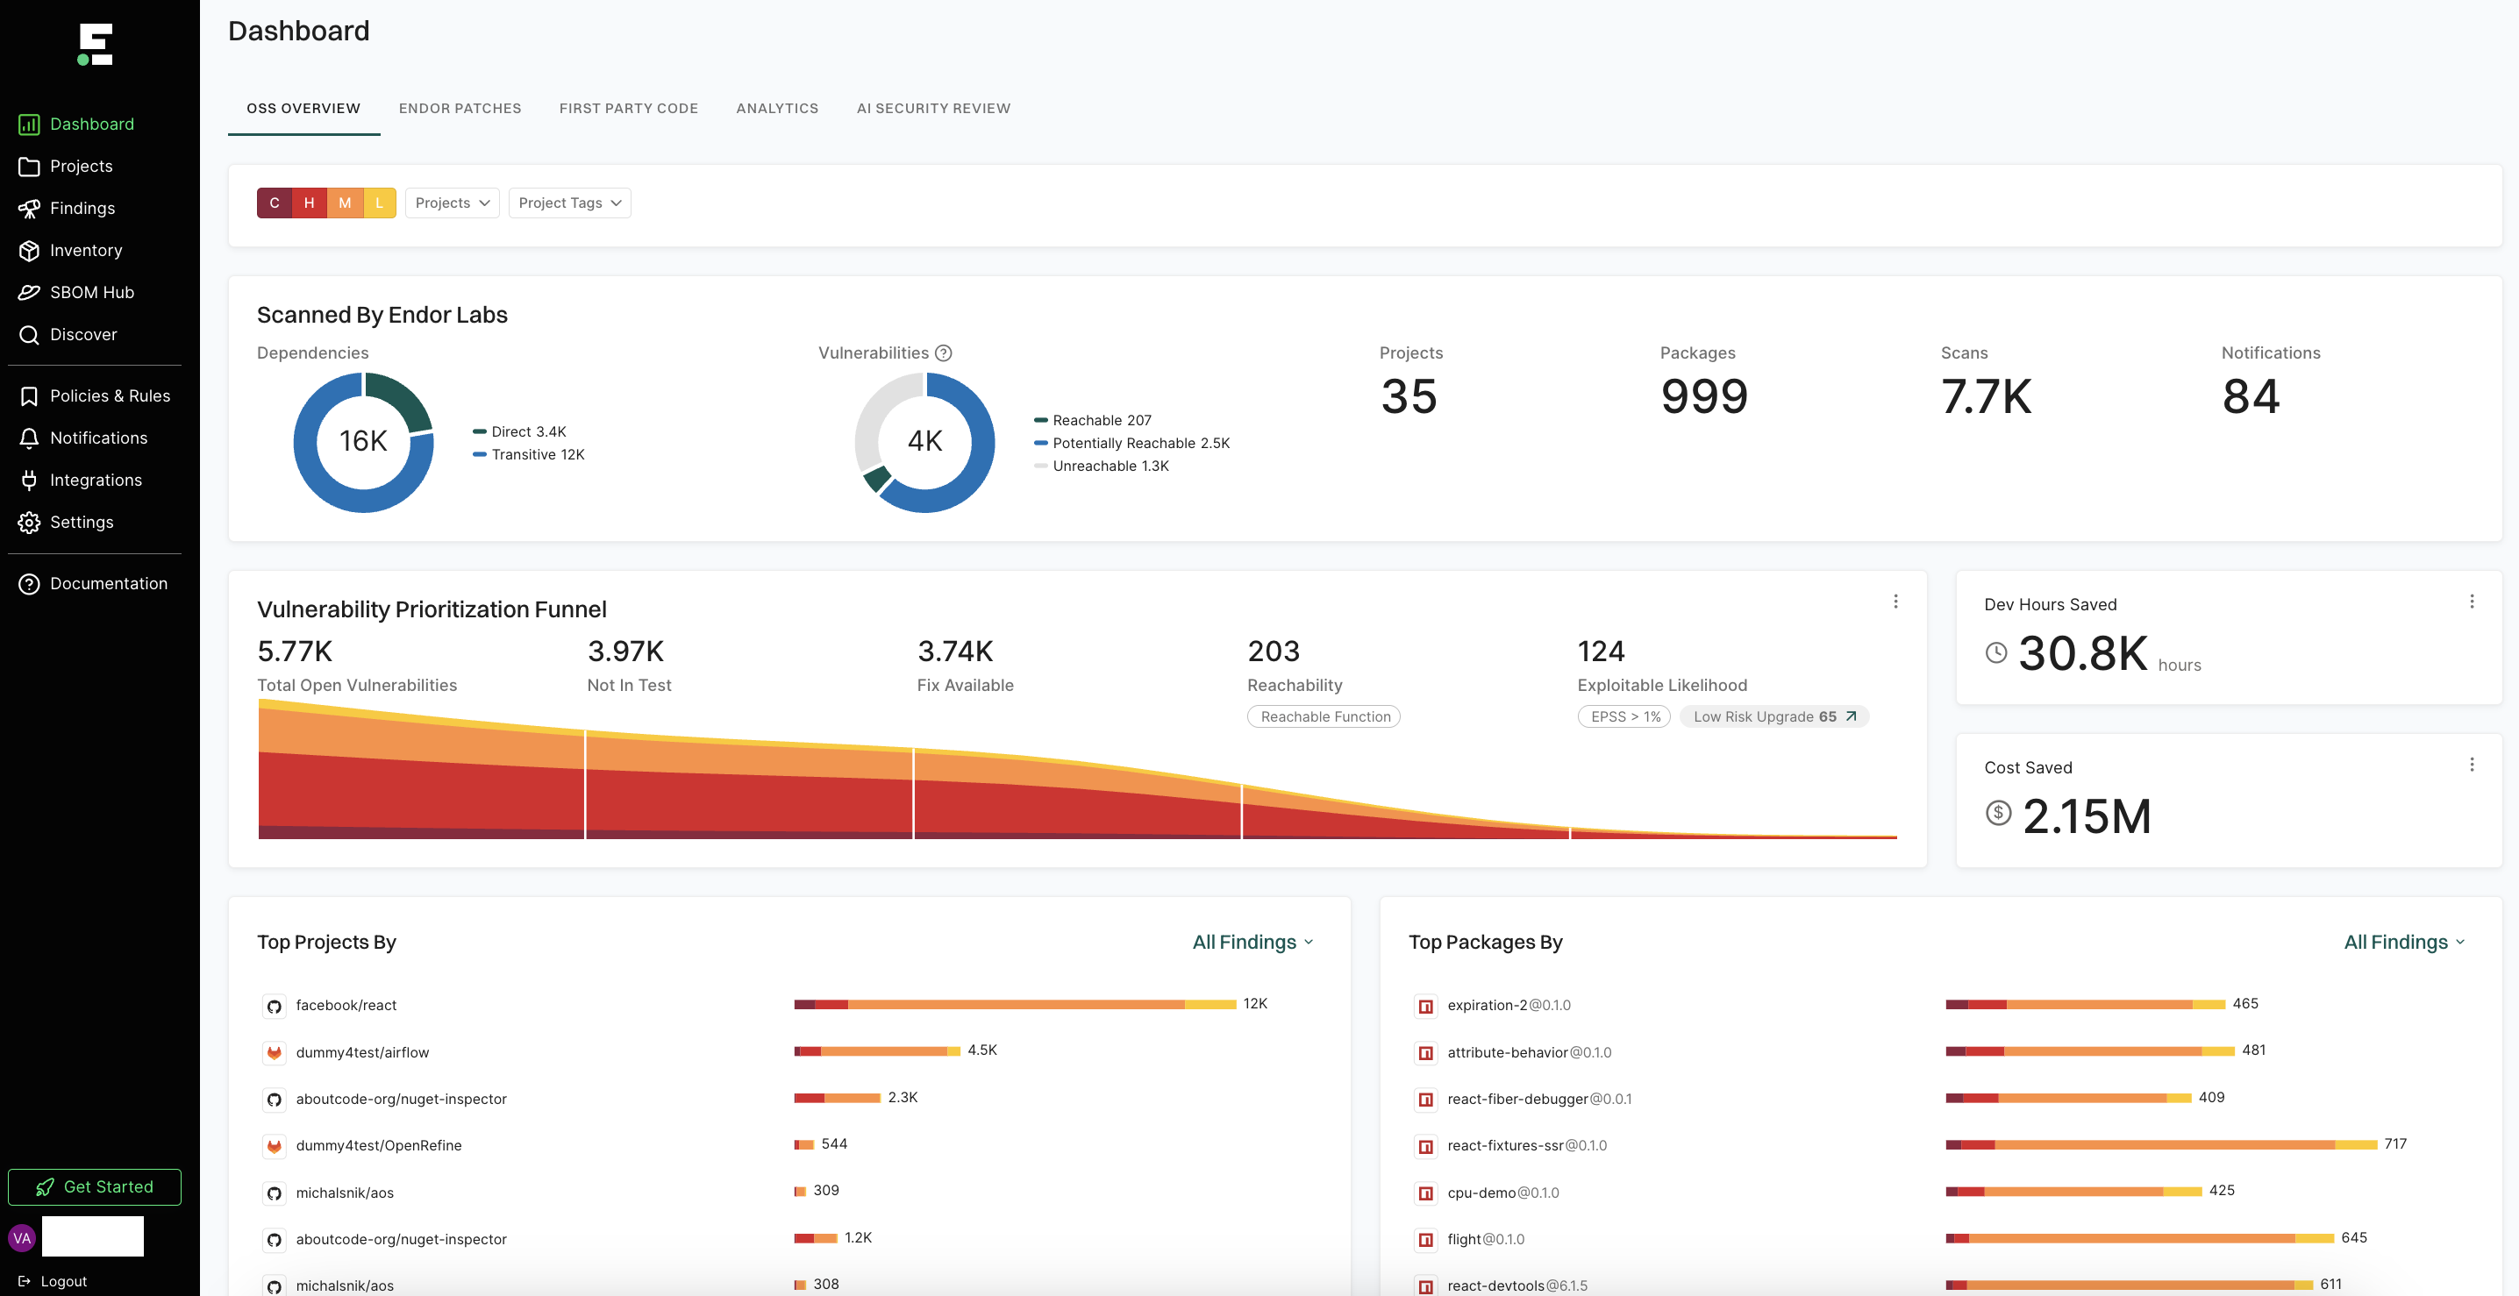Open the SBOM Hub panel

coord(91,291)
